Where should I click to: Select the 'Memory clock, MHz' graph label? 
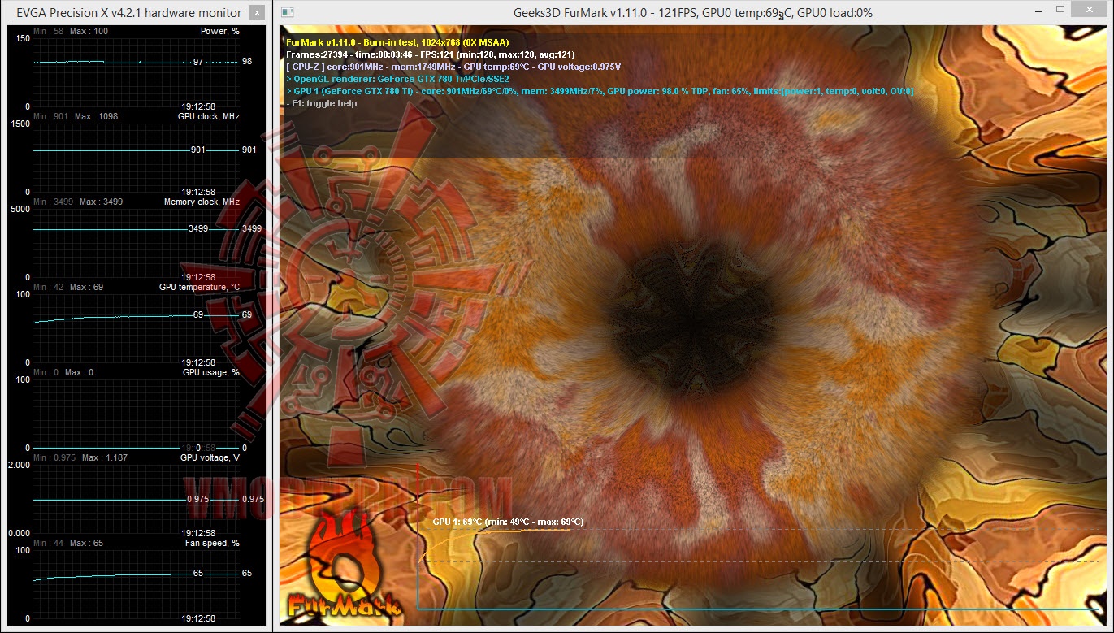202,202
